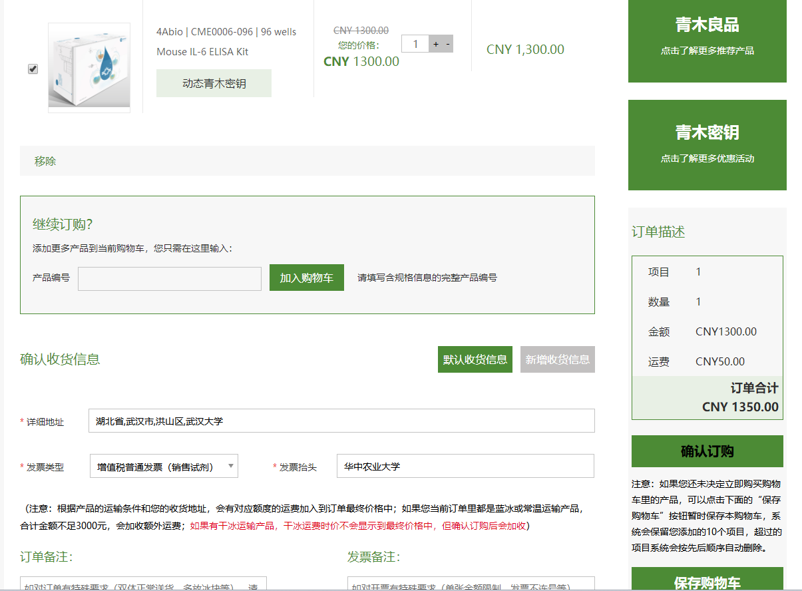Screen dimensions: 802x591
Task: Open the 青木密钥 promotions banner
Action: [707, 144]
